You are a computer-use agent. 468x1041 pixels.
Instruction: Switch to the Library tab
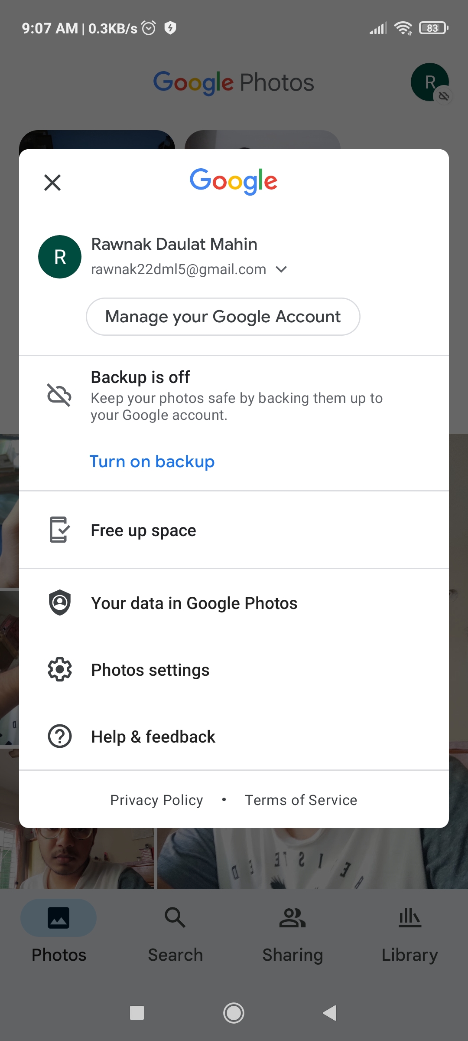pyautogui.click(x=409, y=933)
